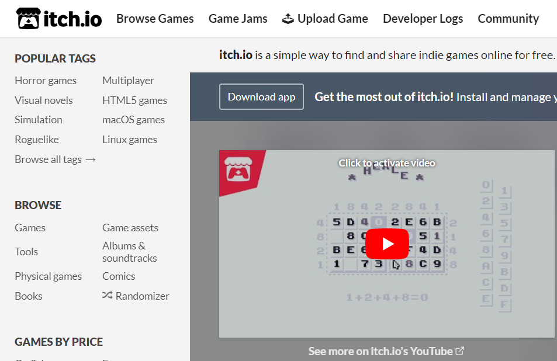Browse Albums & soundtracks category
The height and width of the screenshot is (361, 557).
(130, 252)
